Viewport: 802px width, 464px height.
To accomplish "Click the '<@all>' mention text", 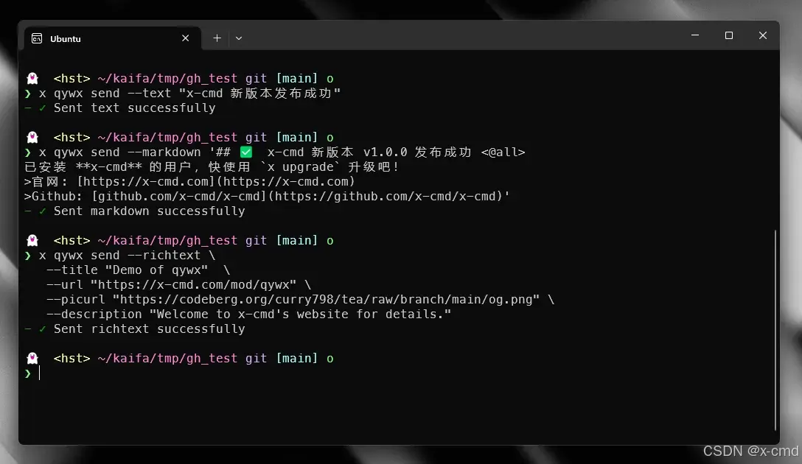I will pyautogui.click(x=503, y=152).
